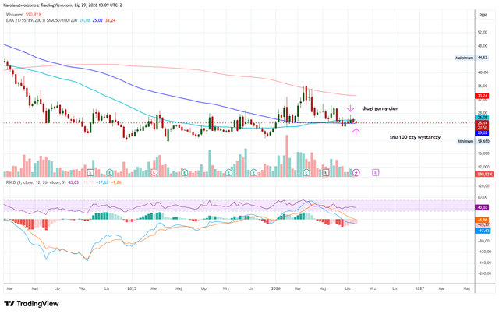Click the Wolumen value 590,92 K in legend
The image size is (499, 314).
(x=34, y=15)
